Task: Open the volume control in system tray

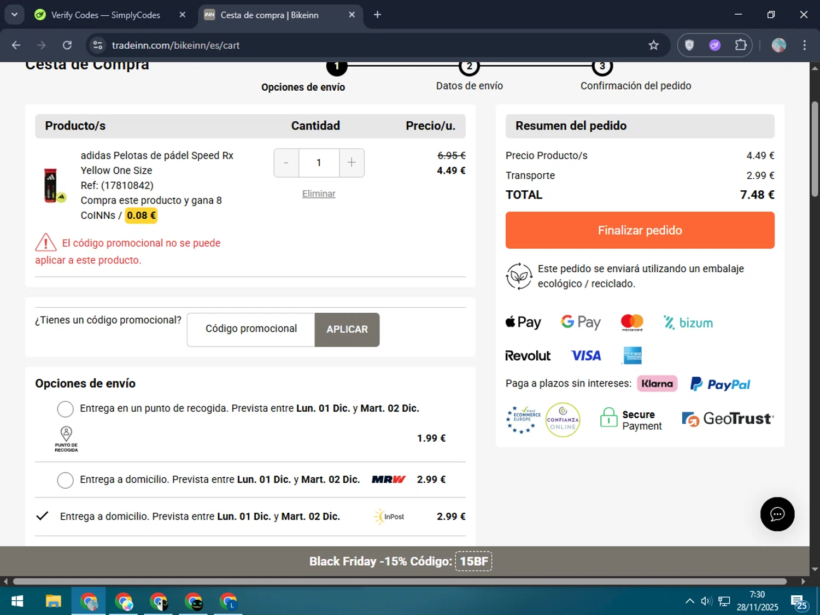Action: 706,601
